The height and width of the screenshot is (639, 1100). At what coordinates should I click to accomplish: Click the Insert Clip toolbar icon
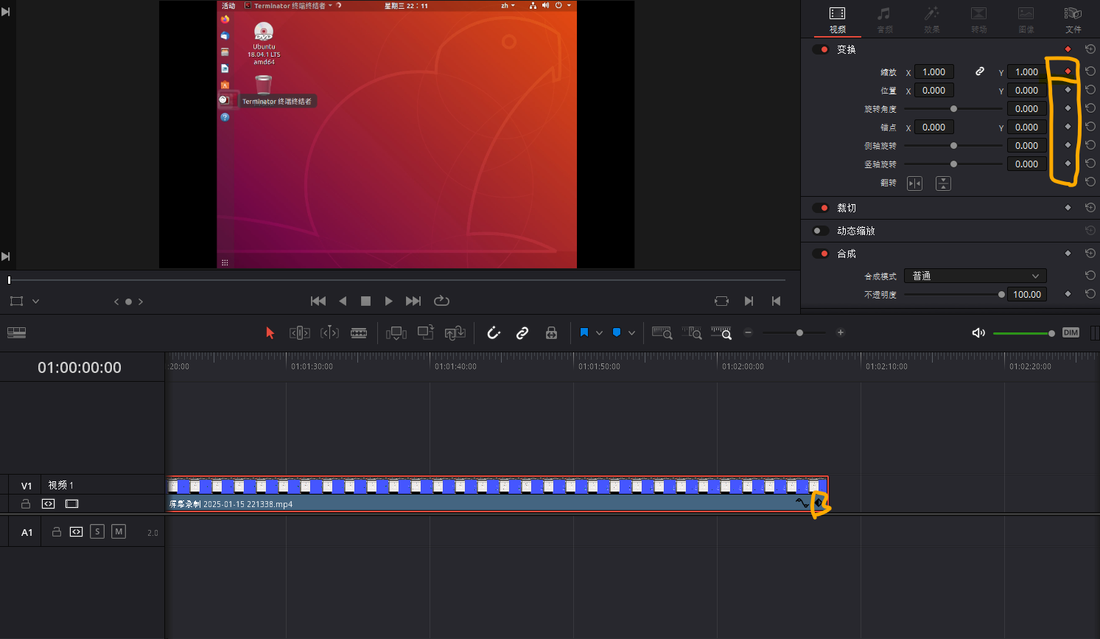(x=396, y=333)
